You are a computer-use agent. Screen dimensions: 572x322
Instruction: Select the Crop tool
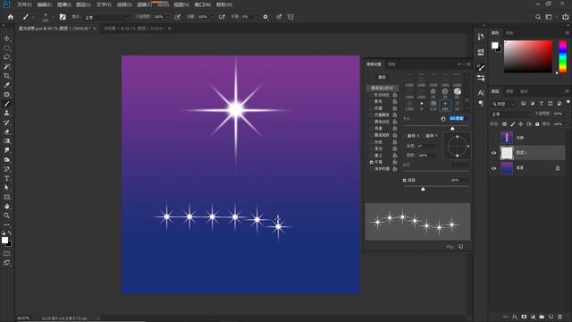(6, 75)
